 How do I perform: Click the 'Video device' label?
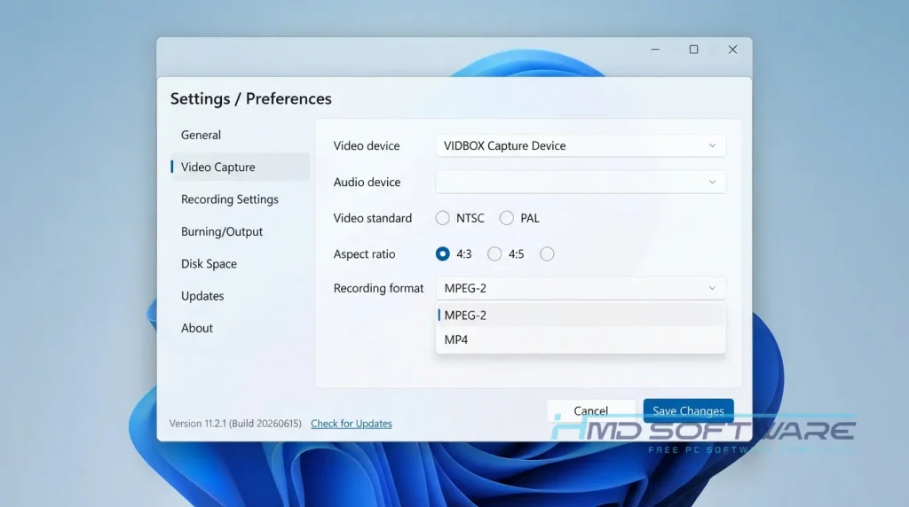(x=367, y=146)
